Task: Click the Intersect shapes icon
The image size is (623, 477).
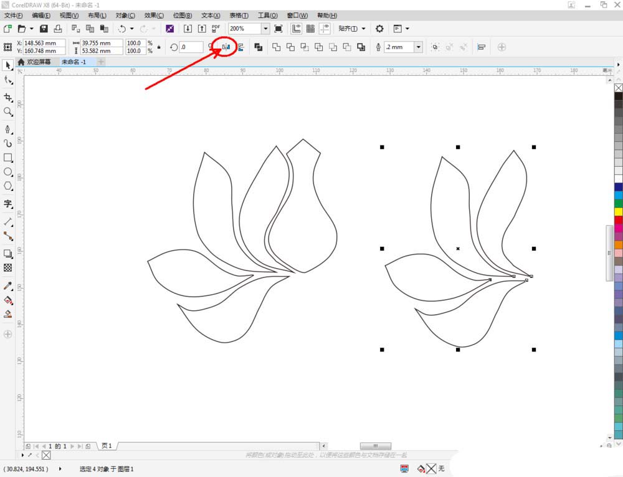Action: pos(305,47)
